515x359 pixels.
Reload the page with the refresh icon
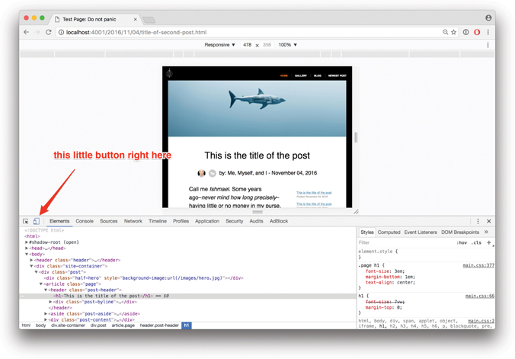[x=49, y=32]
